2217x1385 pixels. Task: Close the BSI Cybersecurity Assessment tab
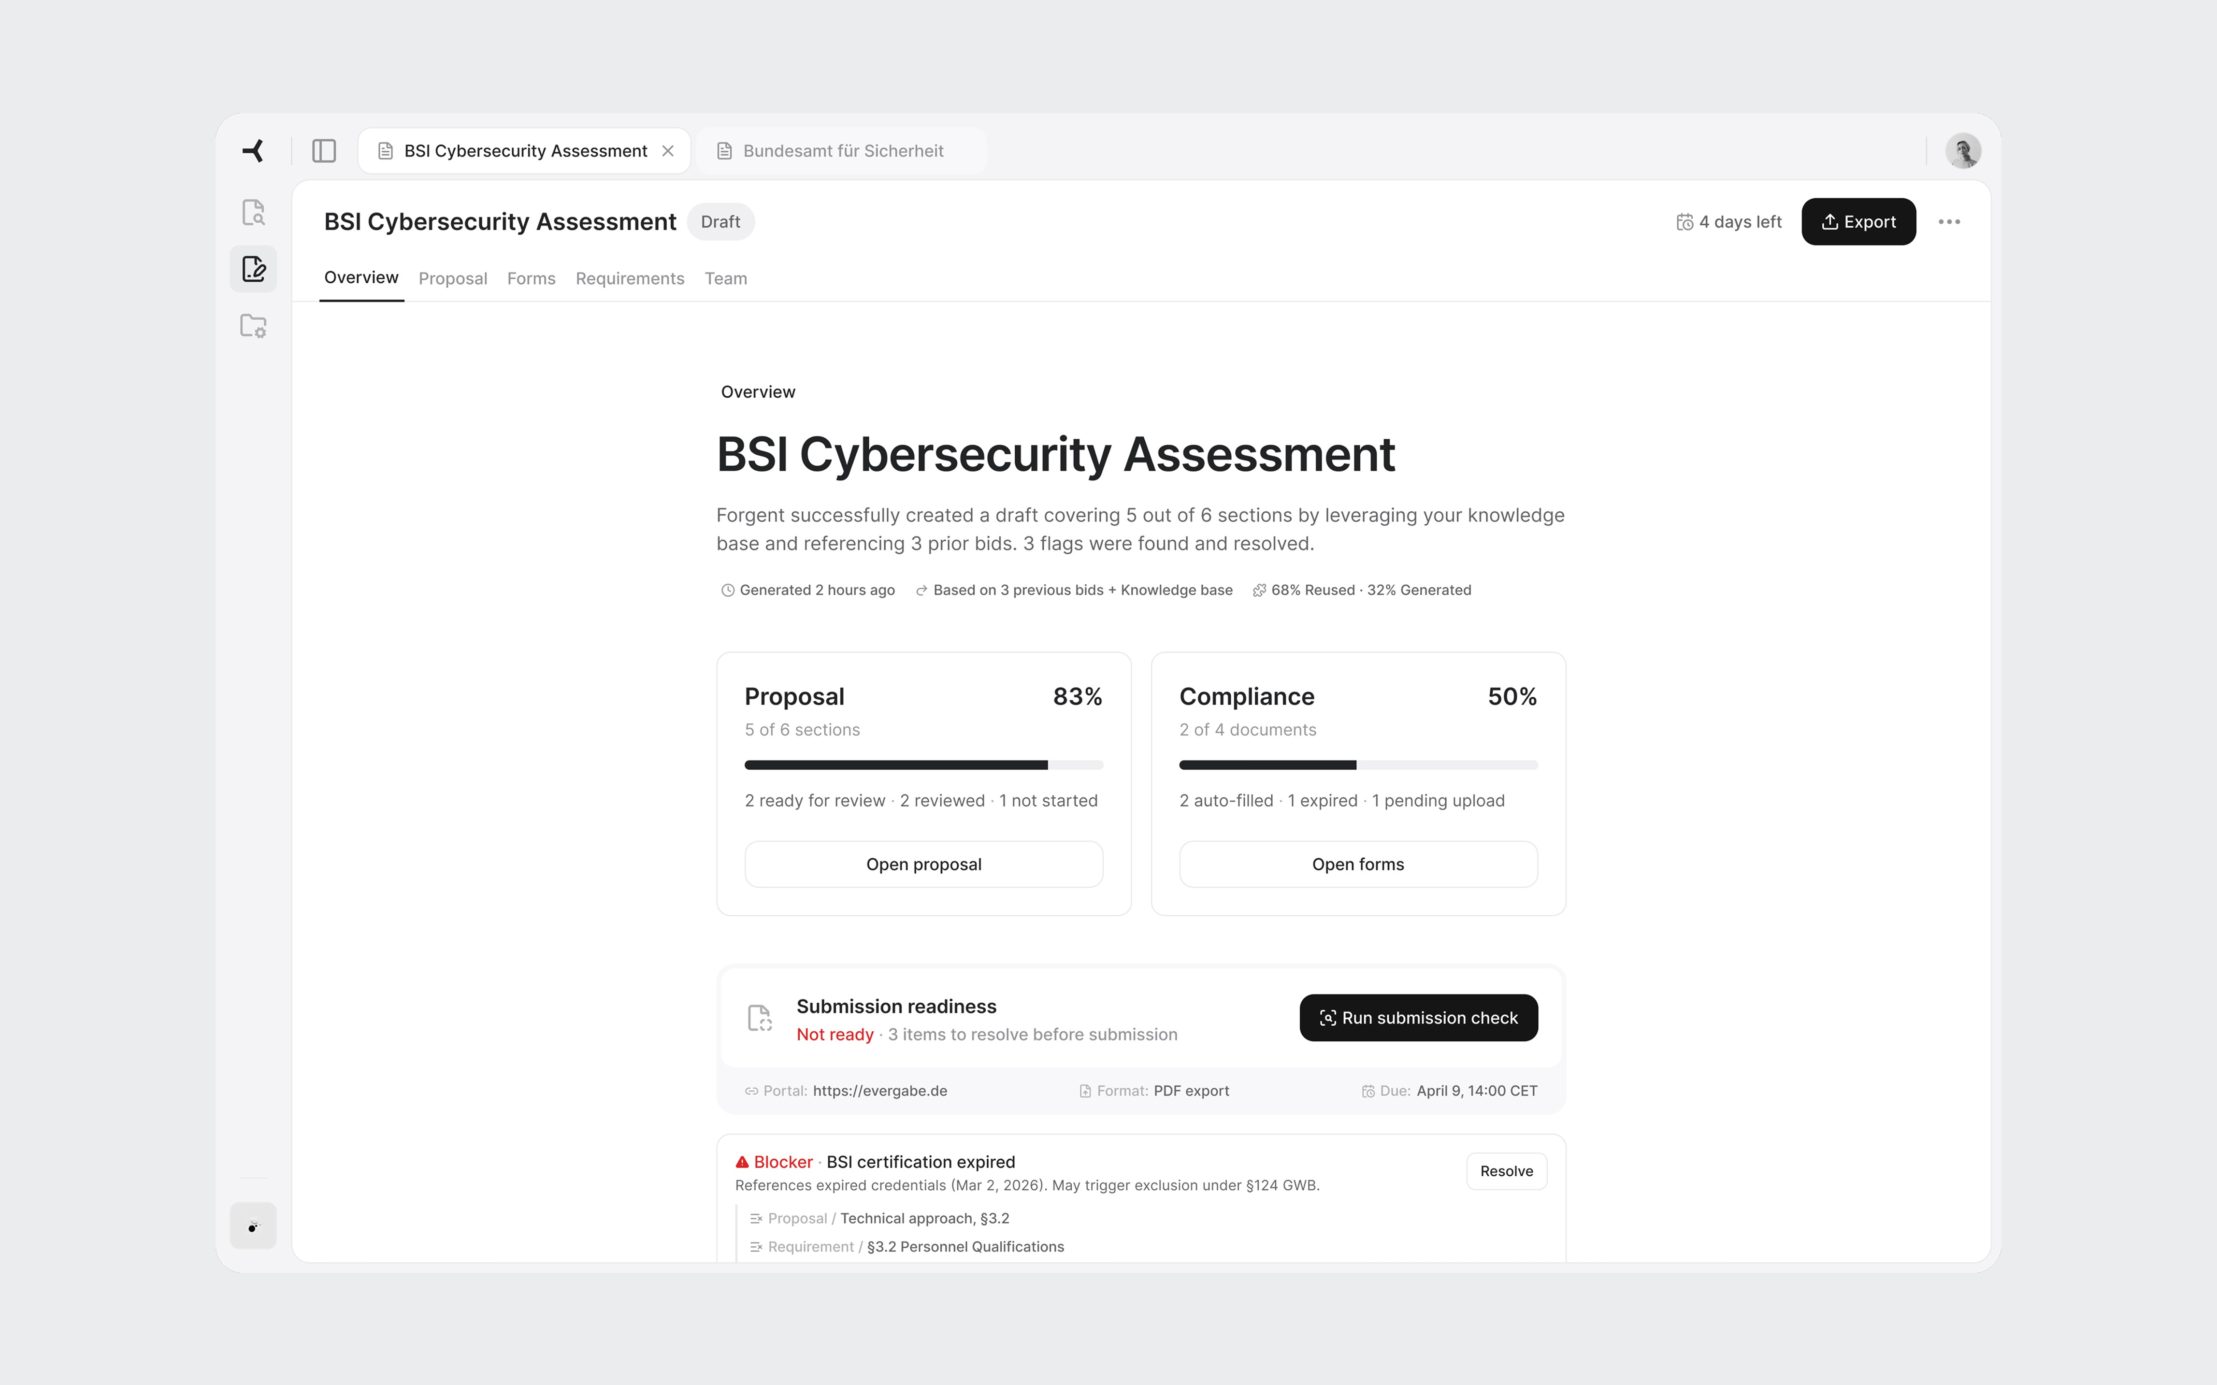pyautogui.click(x=668, y=150)
